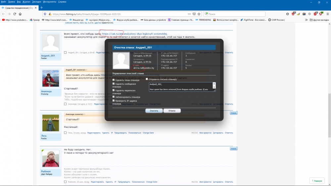Image resolution: width=331 pixels, height=186 pixels.
Task: Open the Firefox account icon
Action: 287,14
